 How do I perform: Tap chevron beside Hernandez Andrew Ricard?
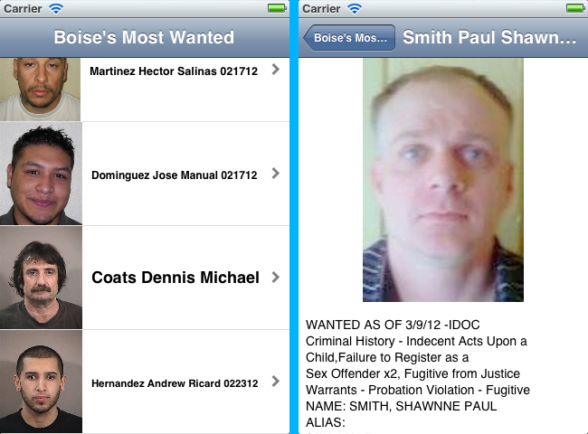point(276,382)
